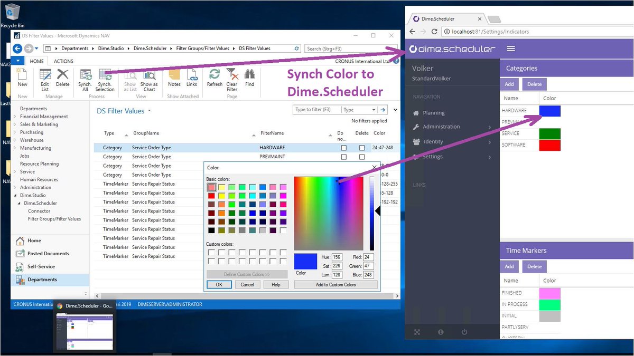Open the filter Type field dropdown
Viewport: 634px width, 356px height.
pos(373,110)
